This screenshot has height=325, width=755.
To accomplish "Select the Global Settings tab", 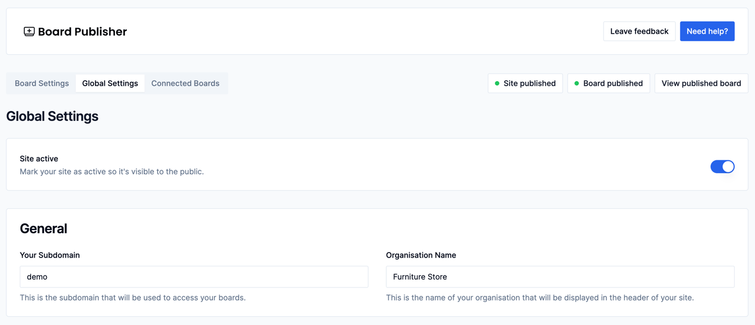I will pyautogui.click(x=110, y=83).
